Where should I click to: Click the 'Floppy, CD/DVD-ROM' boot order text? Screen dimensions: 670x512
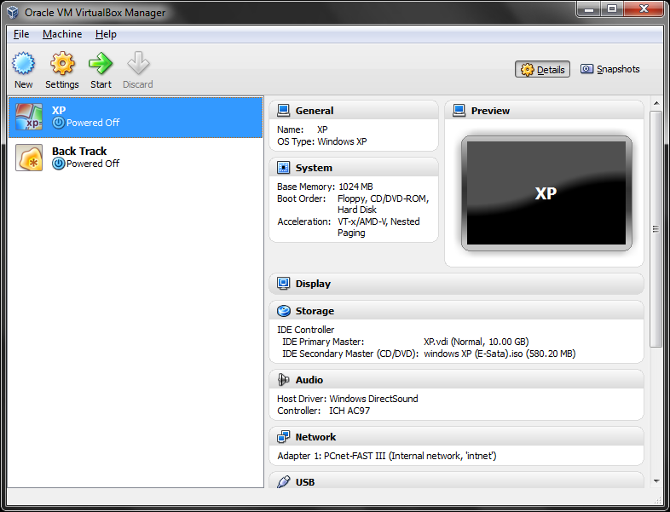click(383, 198)
